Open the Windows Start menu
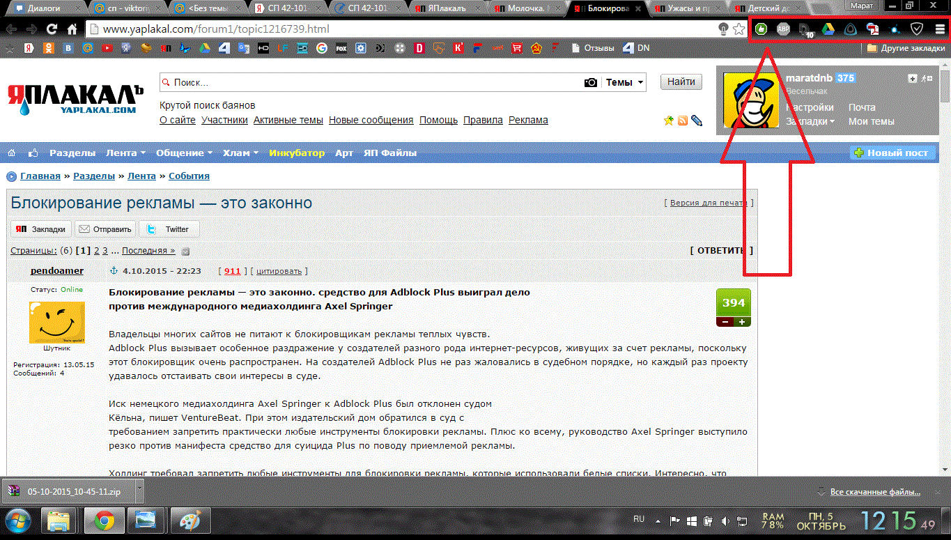Image resolution: width=951 pixels, height=540 pixels. click(x=17, y=520)
